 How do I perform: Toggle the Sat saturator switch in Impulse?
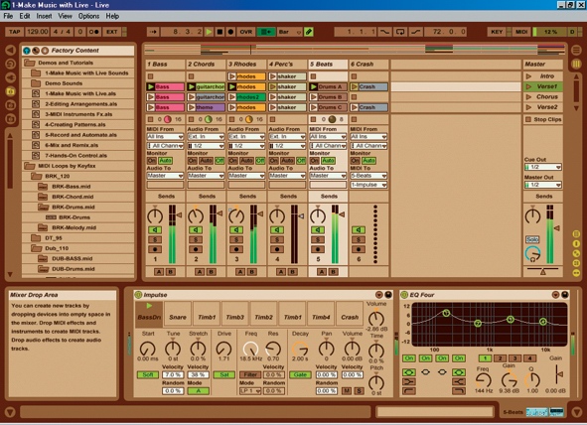(x=223, y=374)
